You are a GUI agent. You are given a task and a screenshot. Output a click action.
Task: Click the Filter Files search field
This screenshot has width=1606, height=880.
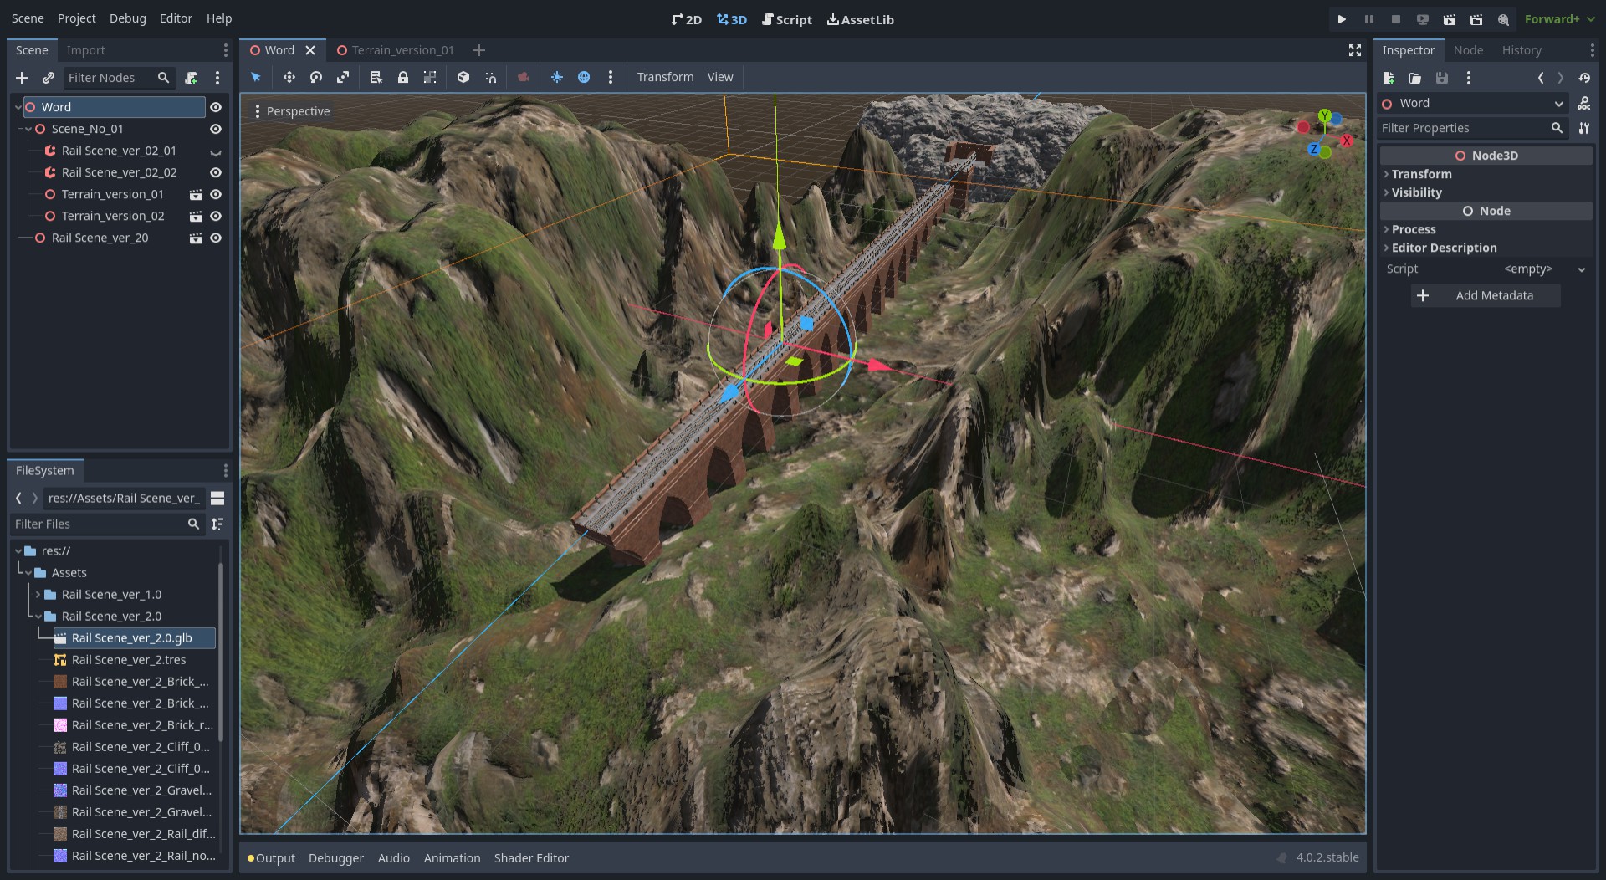[99, 524]
